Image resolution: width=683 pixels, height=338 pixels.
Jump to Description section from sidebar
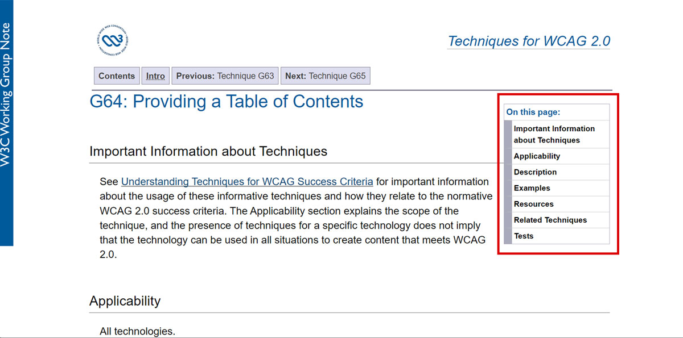535,172
